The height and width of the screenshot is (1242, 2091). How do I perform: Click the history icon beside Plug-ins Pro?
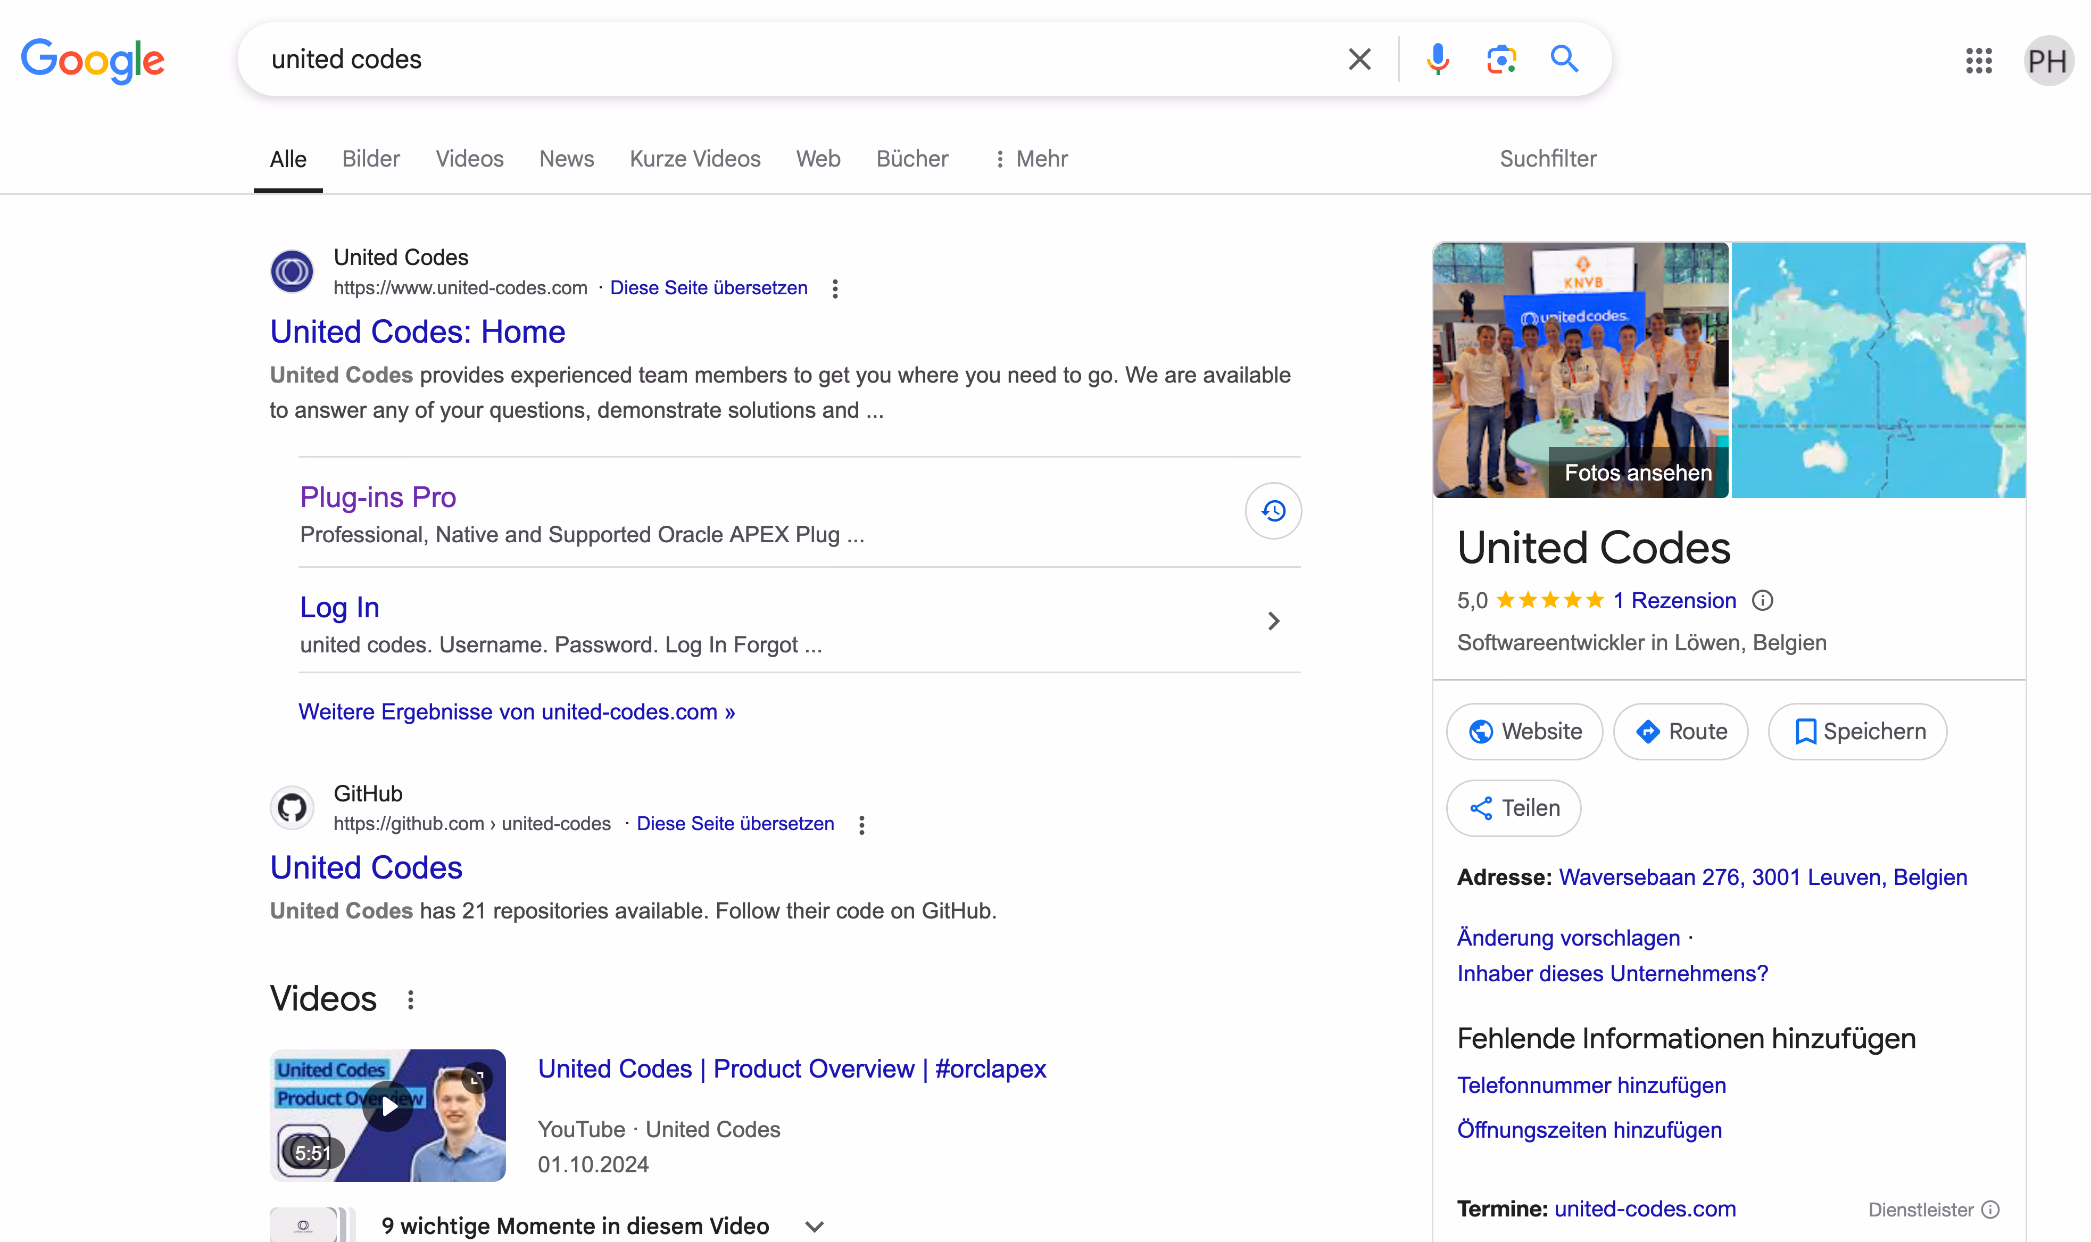tap(1273, 510)
